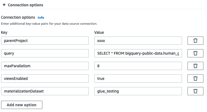
Task: Change the value 8 field
Action: coord(138,66)
